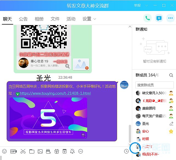Click the 搜索群成员 search field
Viewport: 176px width, 160px height.
pyautogui.click(x=154, y=85)
